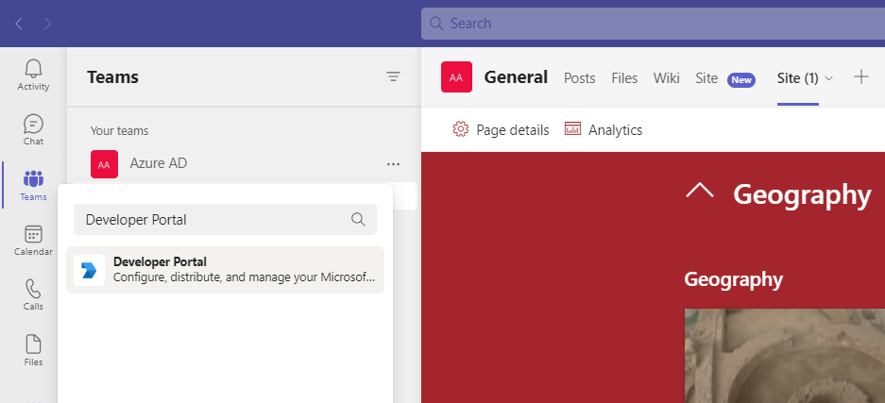This screenshot has height=403, width=885.
Task: Expand the Site (1) tab dropdown
Action: 829,78
